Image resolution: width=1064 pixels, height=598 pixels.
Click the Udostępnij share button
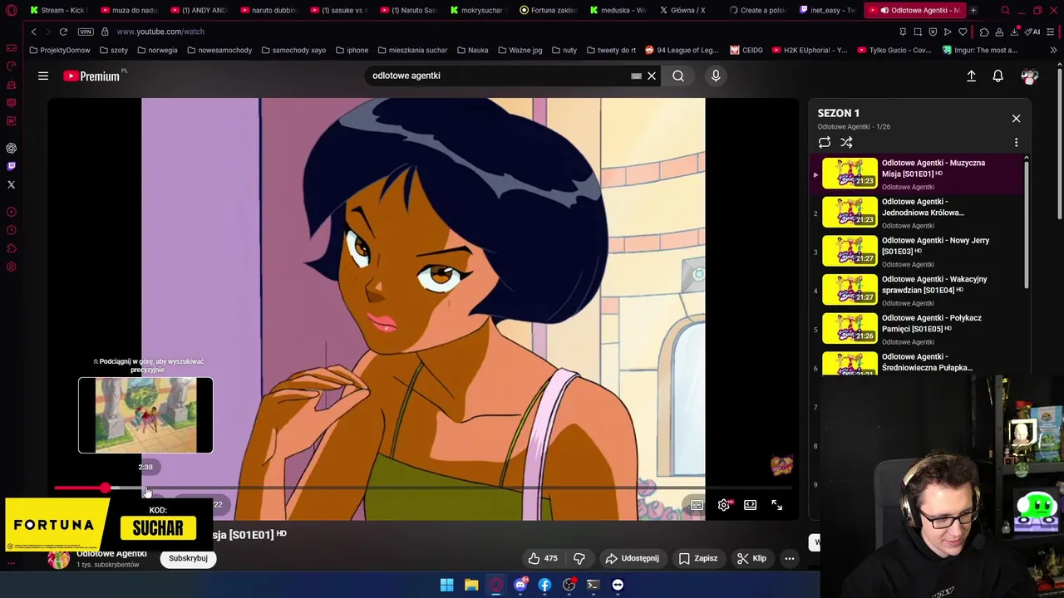click(x=633, y=558)
